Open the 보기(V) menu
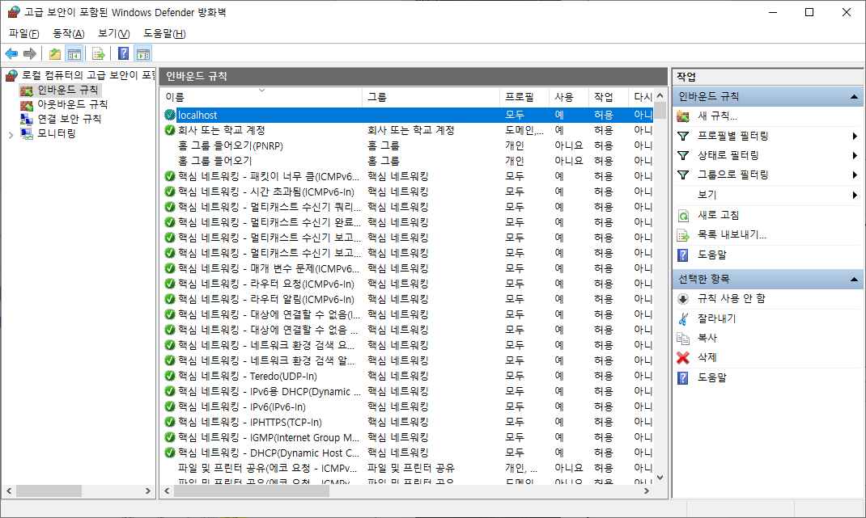Screen dimensions: 866x518 114,34
